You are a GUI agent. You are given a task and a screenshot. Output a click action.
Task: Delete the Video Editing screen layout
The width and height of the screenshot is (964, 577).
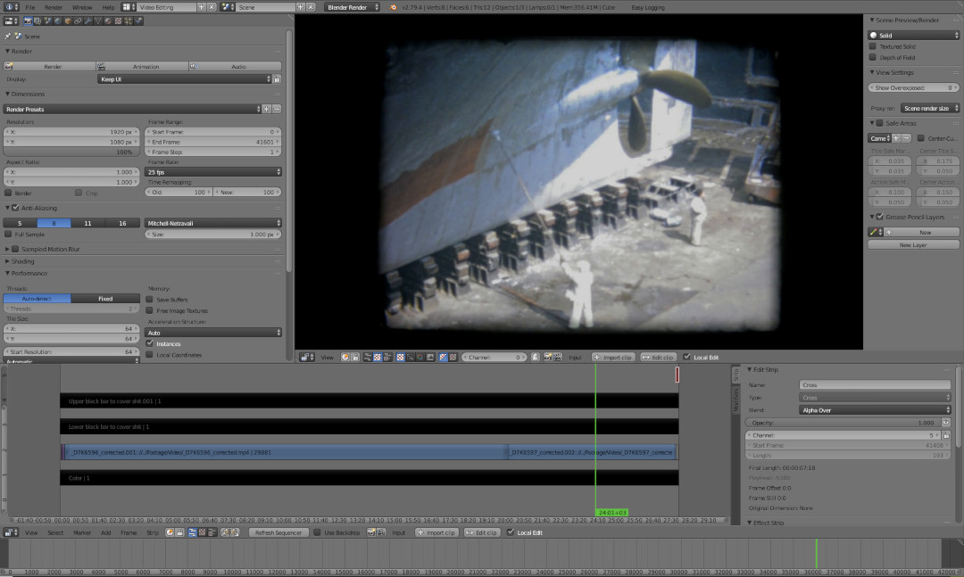coord(212,7)
